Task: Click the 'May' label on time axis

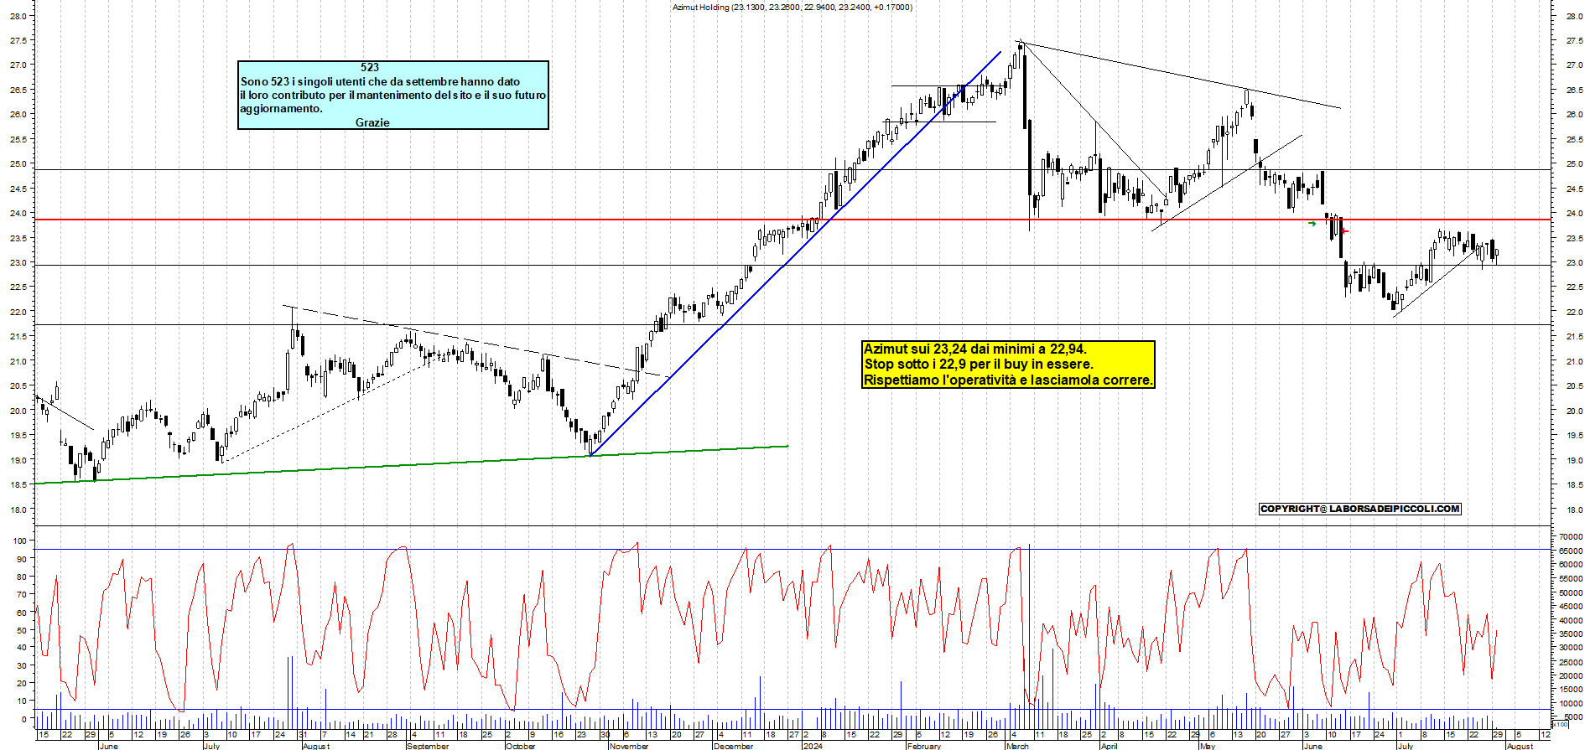Action: tap(1208, 746)
